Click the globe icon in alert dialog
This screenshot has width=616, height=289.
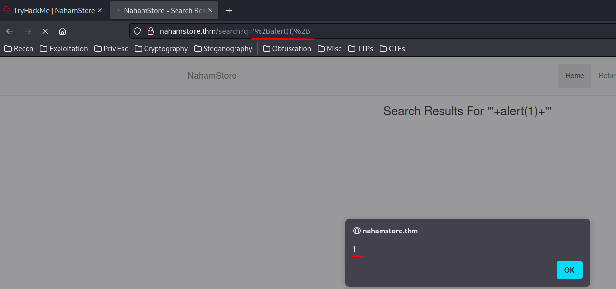click(x=357, y=231)
